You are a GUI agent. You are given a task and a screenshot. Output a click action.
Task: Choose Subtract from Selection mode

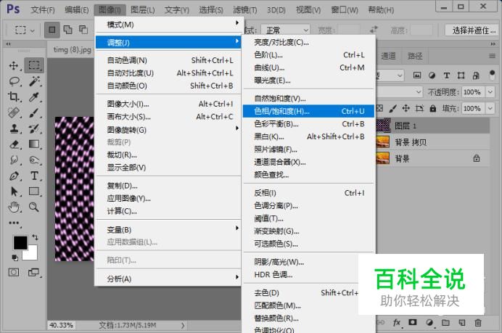[x=83, y=30]
